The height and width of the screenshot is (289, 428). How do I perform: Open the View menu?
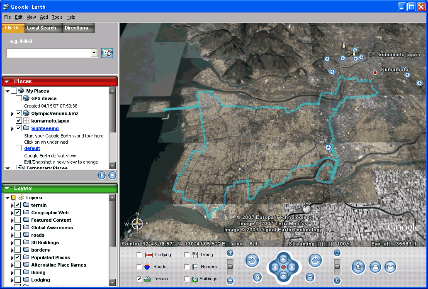(x=31, y=17)
